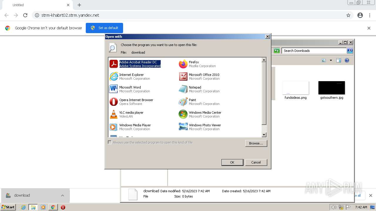The image size is (376, 211).
Task: Pick the Opera Internet Browser icon
Action: coord(113,102)
